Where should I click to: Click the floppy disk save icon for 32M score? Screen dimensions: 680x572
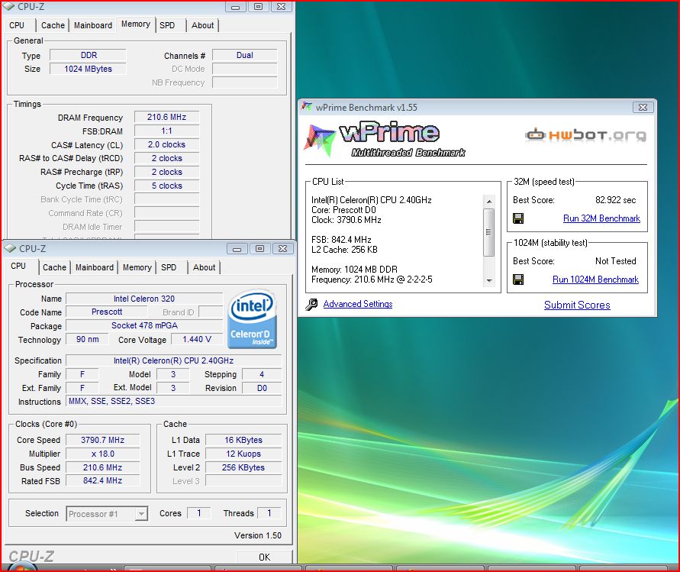point(518,218)
